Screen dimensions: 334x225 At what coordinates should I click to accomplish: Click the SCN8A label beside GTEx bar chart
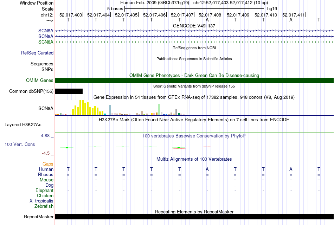pos(46,108)
